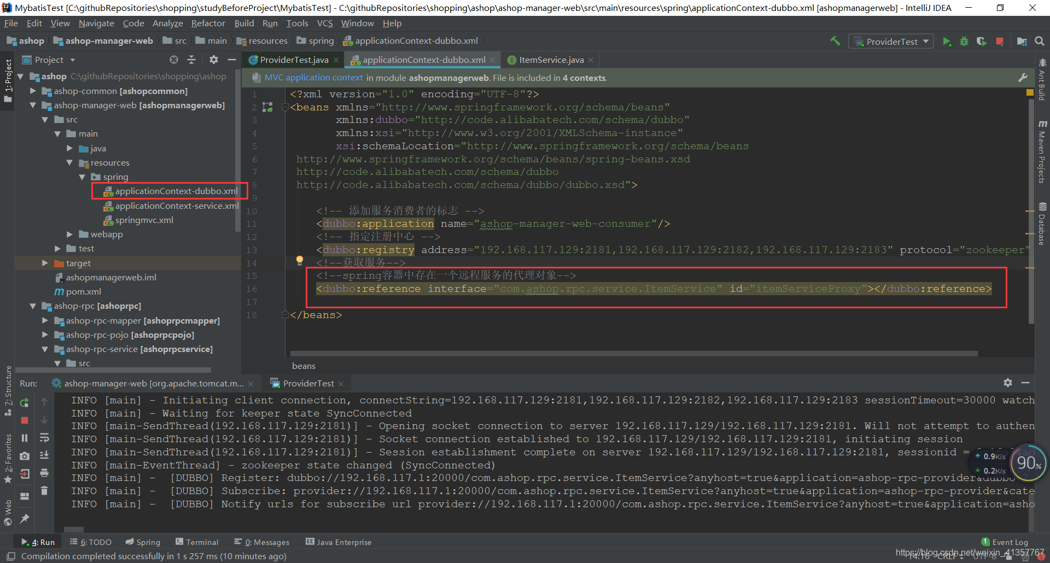Pause output in Run panel
This screenshot has height=563, width=1050.
(x=24, y=438)
